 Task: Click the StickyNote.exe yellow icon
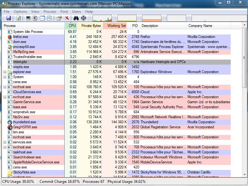click(10, 172)
